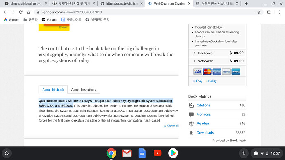Screen dimensions: 285x160
Task: Click the Invoice payment icon
Action: tap(236, 72)
